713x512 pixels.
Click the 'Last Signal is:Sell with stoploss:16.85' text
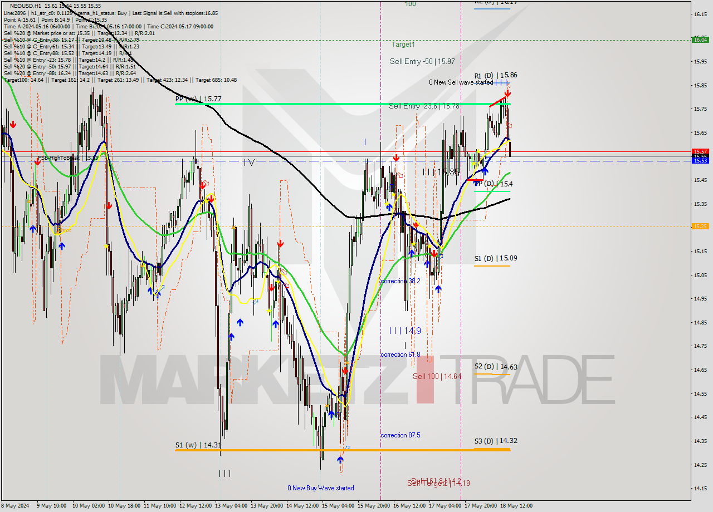174,13
